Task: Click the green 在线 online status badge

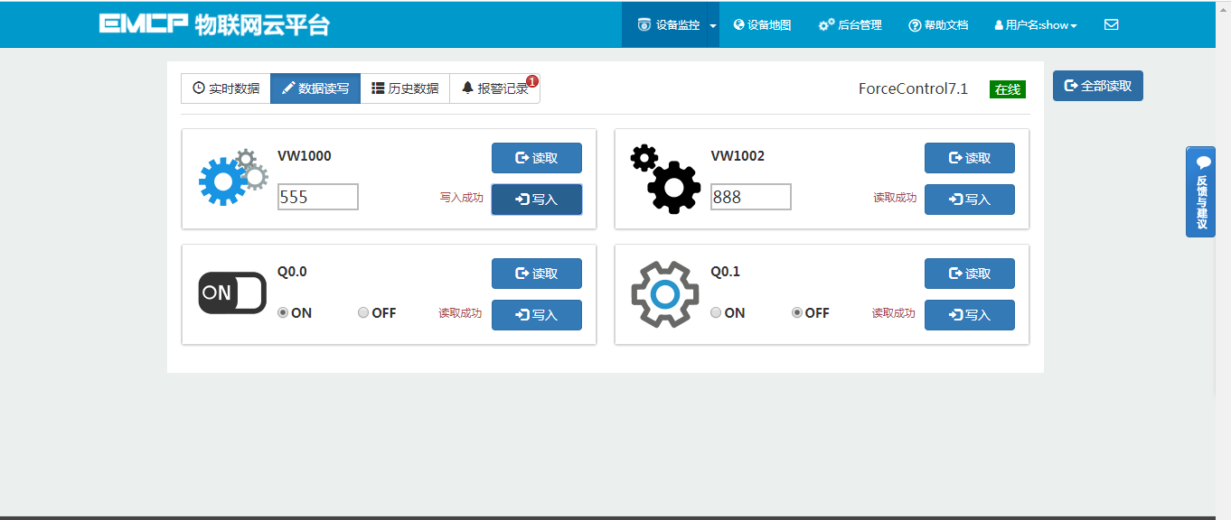Action: [x=1006, y=88]
